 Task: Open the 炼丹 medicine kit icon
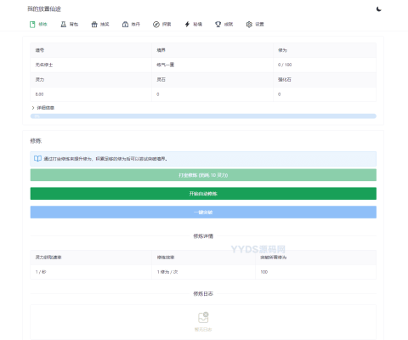click(x=125, y=25)
